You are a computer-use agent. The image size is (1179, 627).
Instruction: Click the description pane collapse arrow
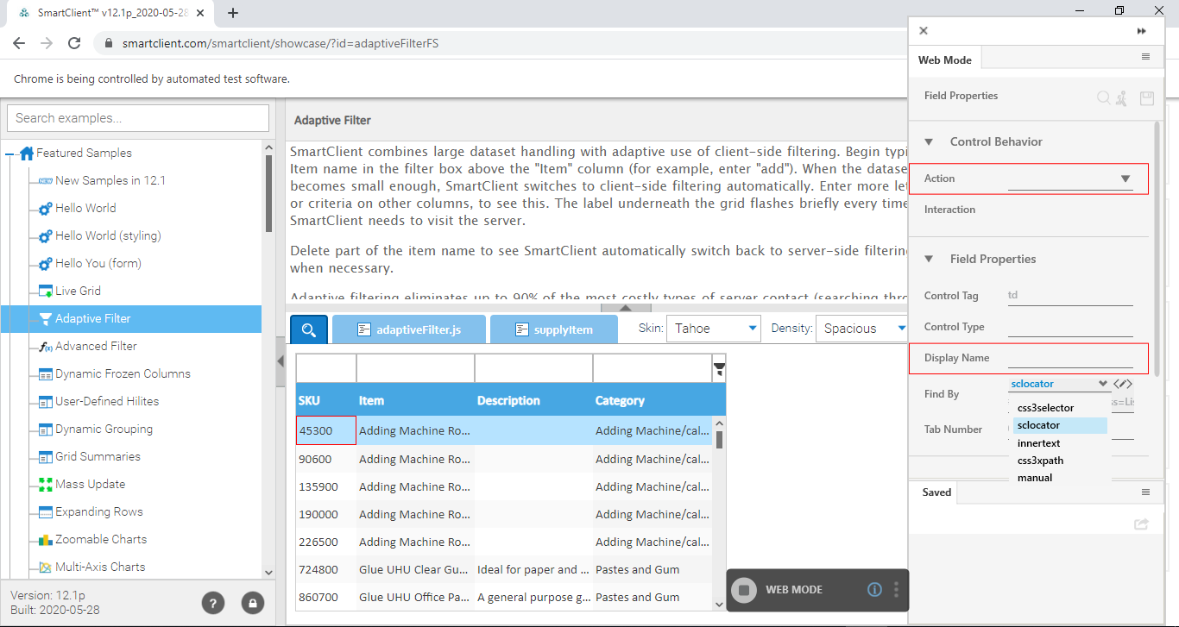coord(625,307)
